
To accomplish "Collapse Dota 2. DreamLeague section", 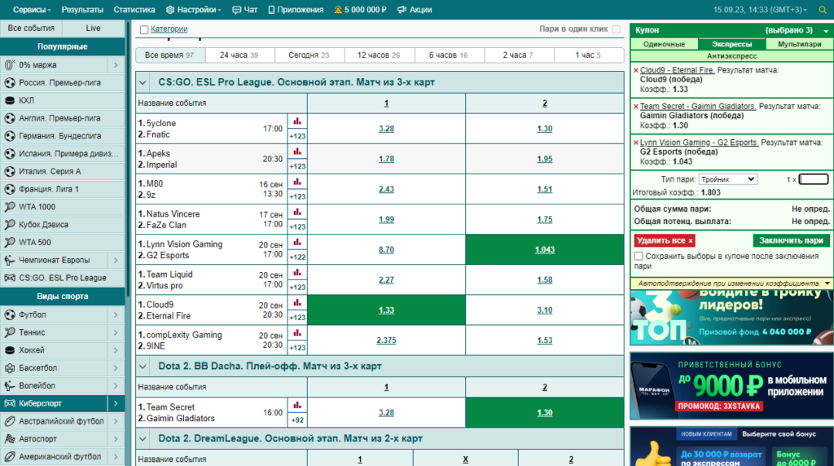I will coord(143,439).
